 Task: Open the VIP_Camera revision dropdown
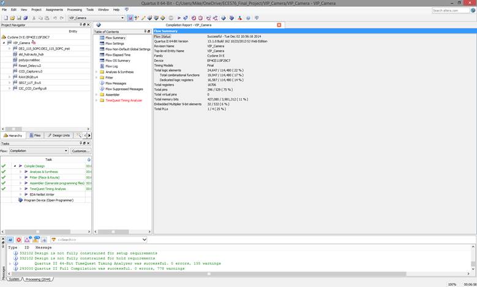[x=122, y=18]
